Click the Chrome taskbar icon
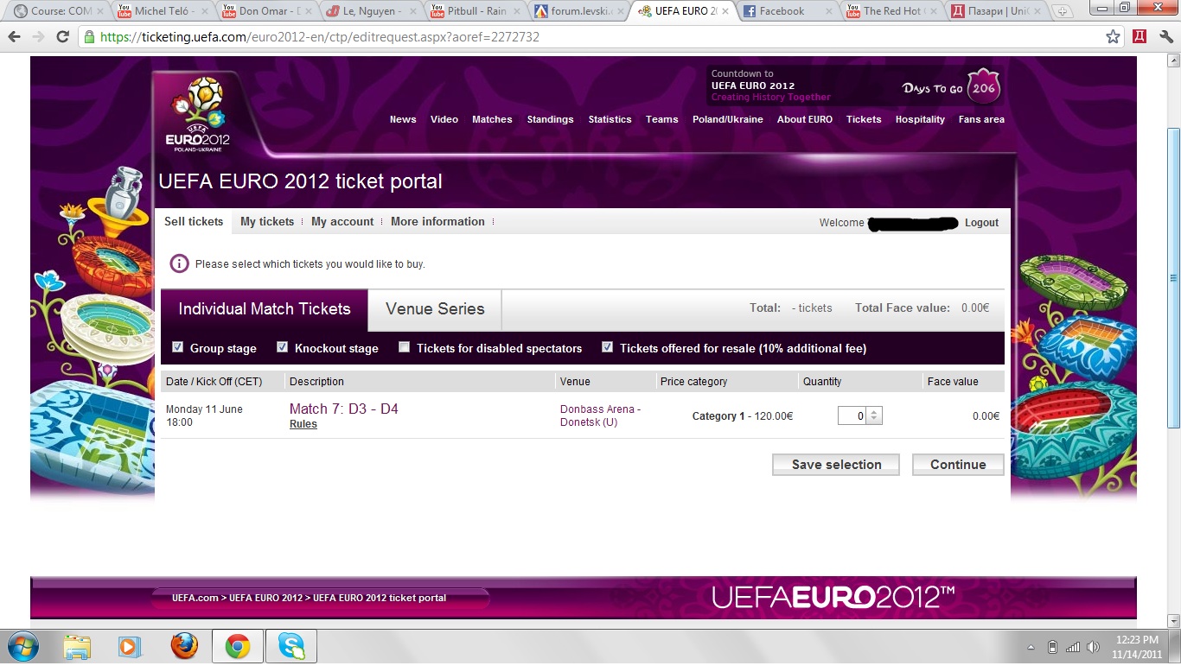This screenshot has height=672, width=1181. pos(238,646)
